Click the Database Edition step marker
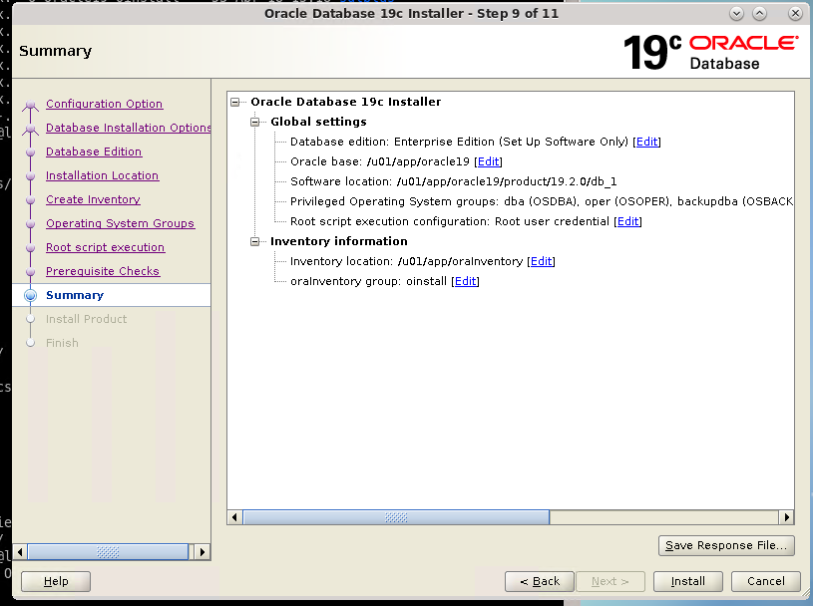Image resolution: width=813 pixels, height=606 pixels. tap(31, 152)
